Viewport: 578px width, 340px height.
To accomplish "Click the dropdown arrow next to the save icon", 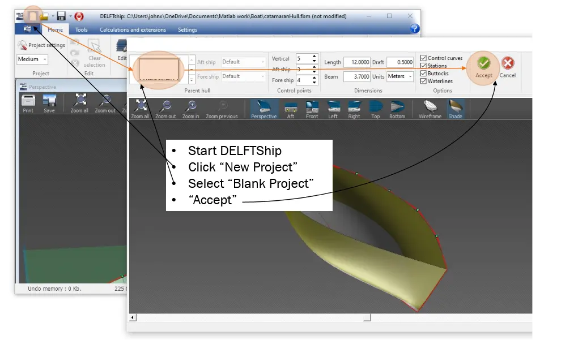I will (70, 16).
